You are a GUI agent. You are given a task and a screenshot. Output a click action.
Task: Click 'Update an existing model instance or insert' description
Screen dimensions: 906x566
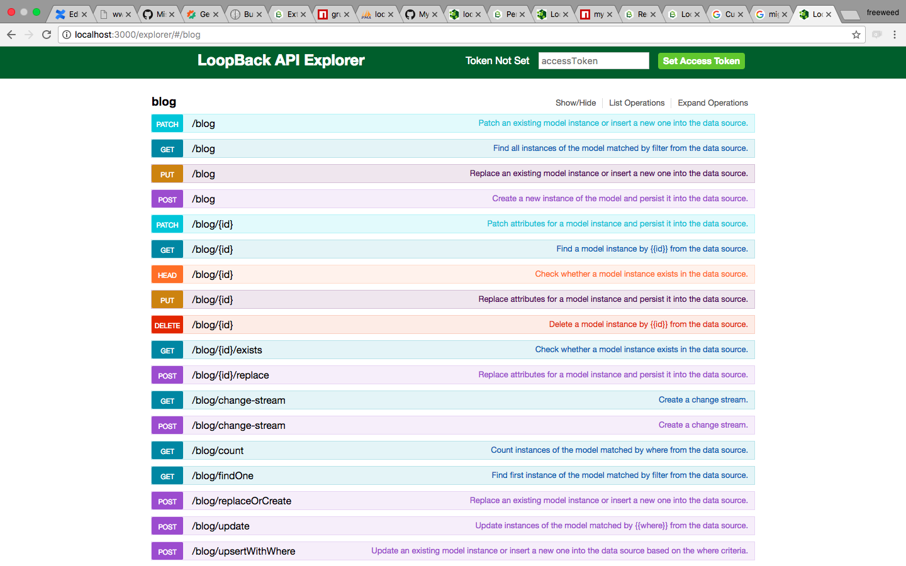pos(559,550)
